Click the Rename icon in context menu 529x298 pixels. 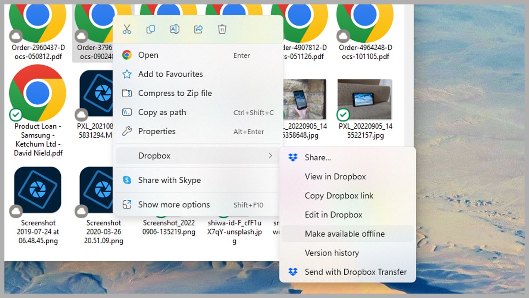point(175,30)
